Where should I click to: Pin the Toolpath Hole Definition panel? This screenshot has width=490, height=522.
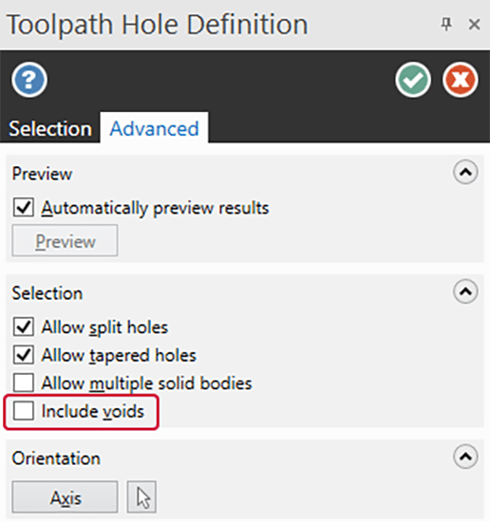[446, 25]
